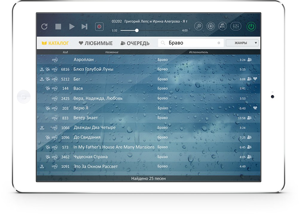Click the playback progress slider knob

137,30
